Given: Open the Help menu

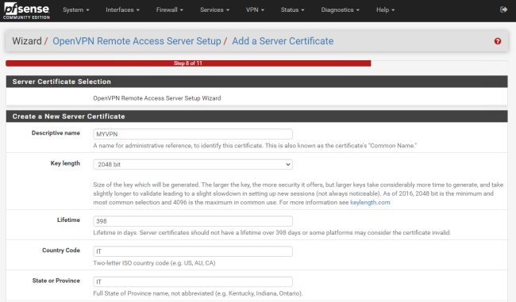Looking at the screenshot, I should point(385,10).
